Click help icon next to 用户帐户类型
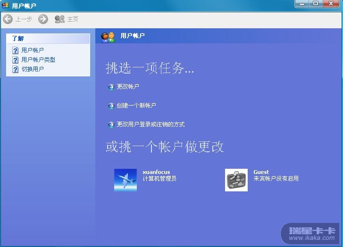 pyautogui.click(x=15, y=60)
